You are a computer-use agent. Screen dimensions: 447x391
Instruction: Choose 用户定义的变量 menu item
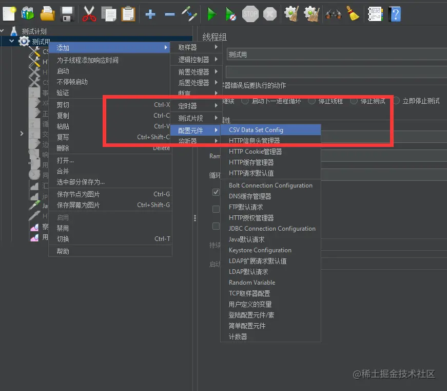[x=271, y=304]
